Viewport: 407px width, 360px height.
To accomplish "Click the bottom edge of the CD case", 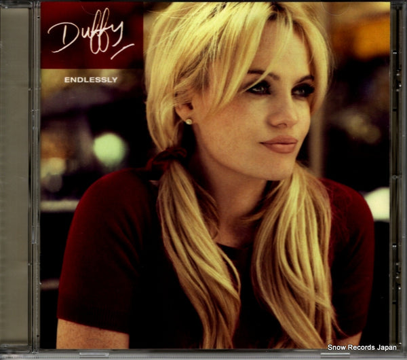I will pyautogui.click(x=203, y=355).
